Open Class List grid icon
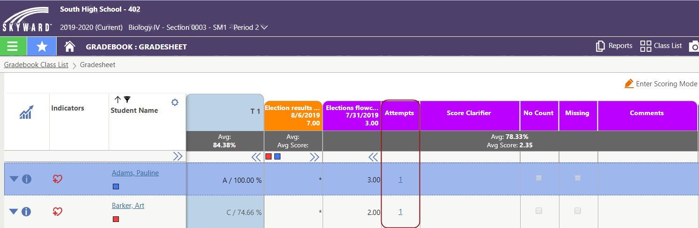 point(646,46)
